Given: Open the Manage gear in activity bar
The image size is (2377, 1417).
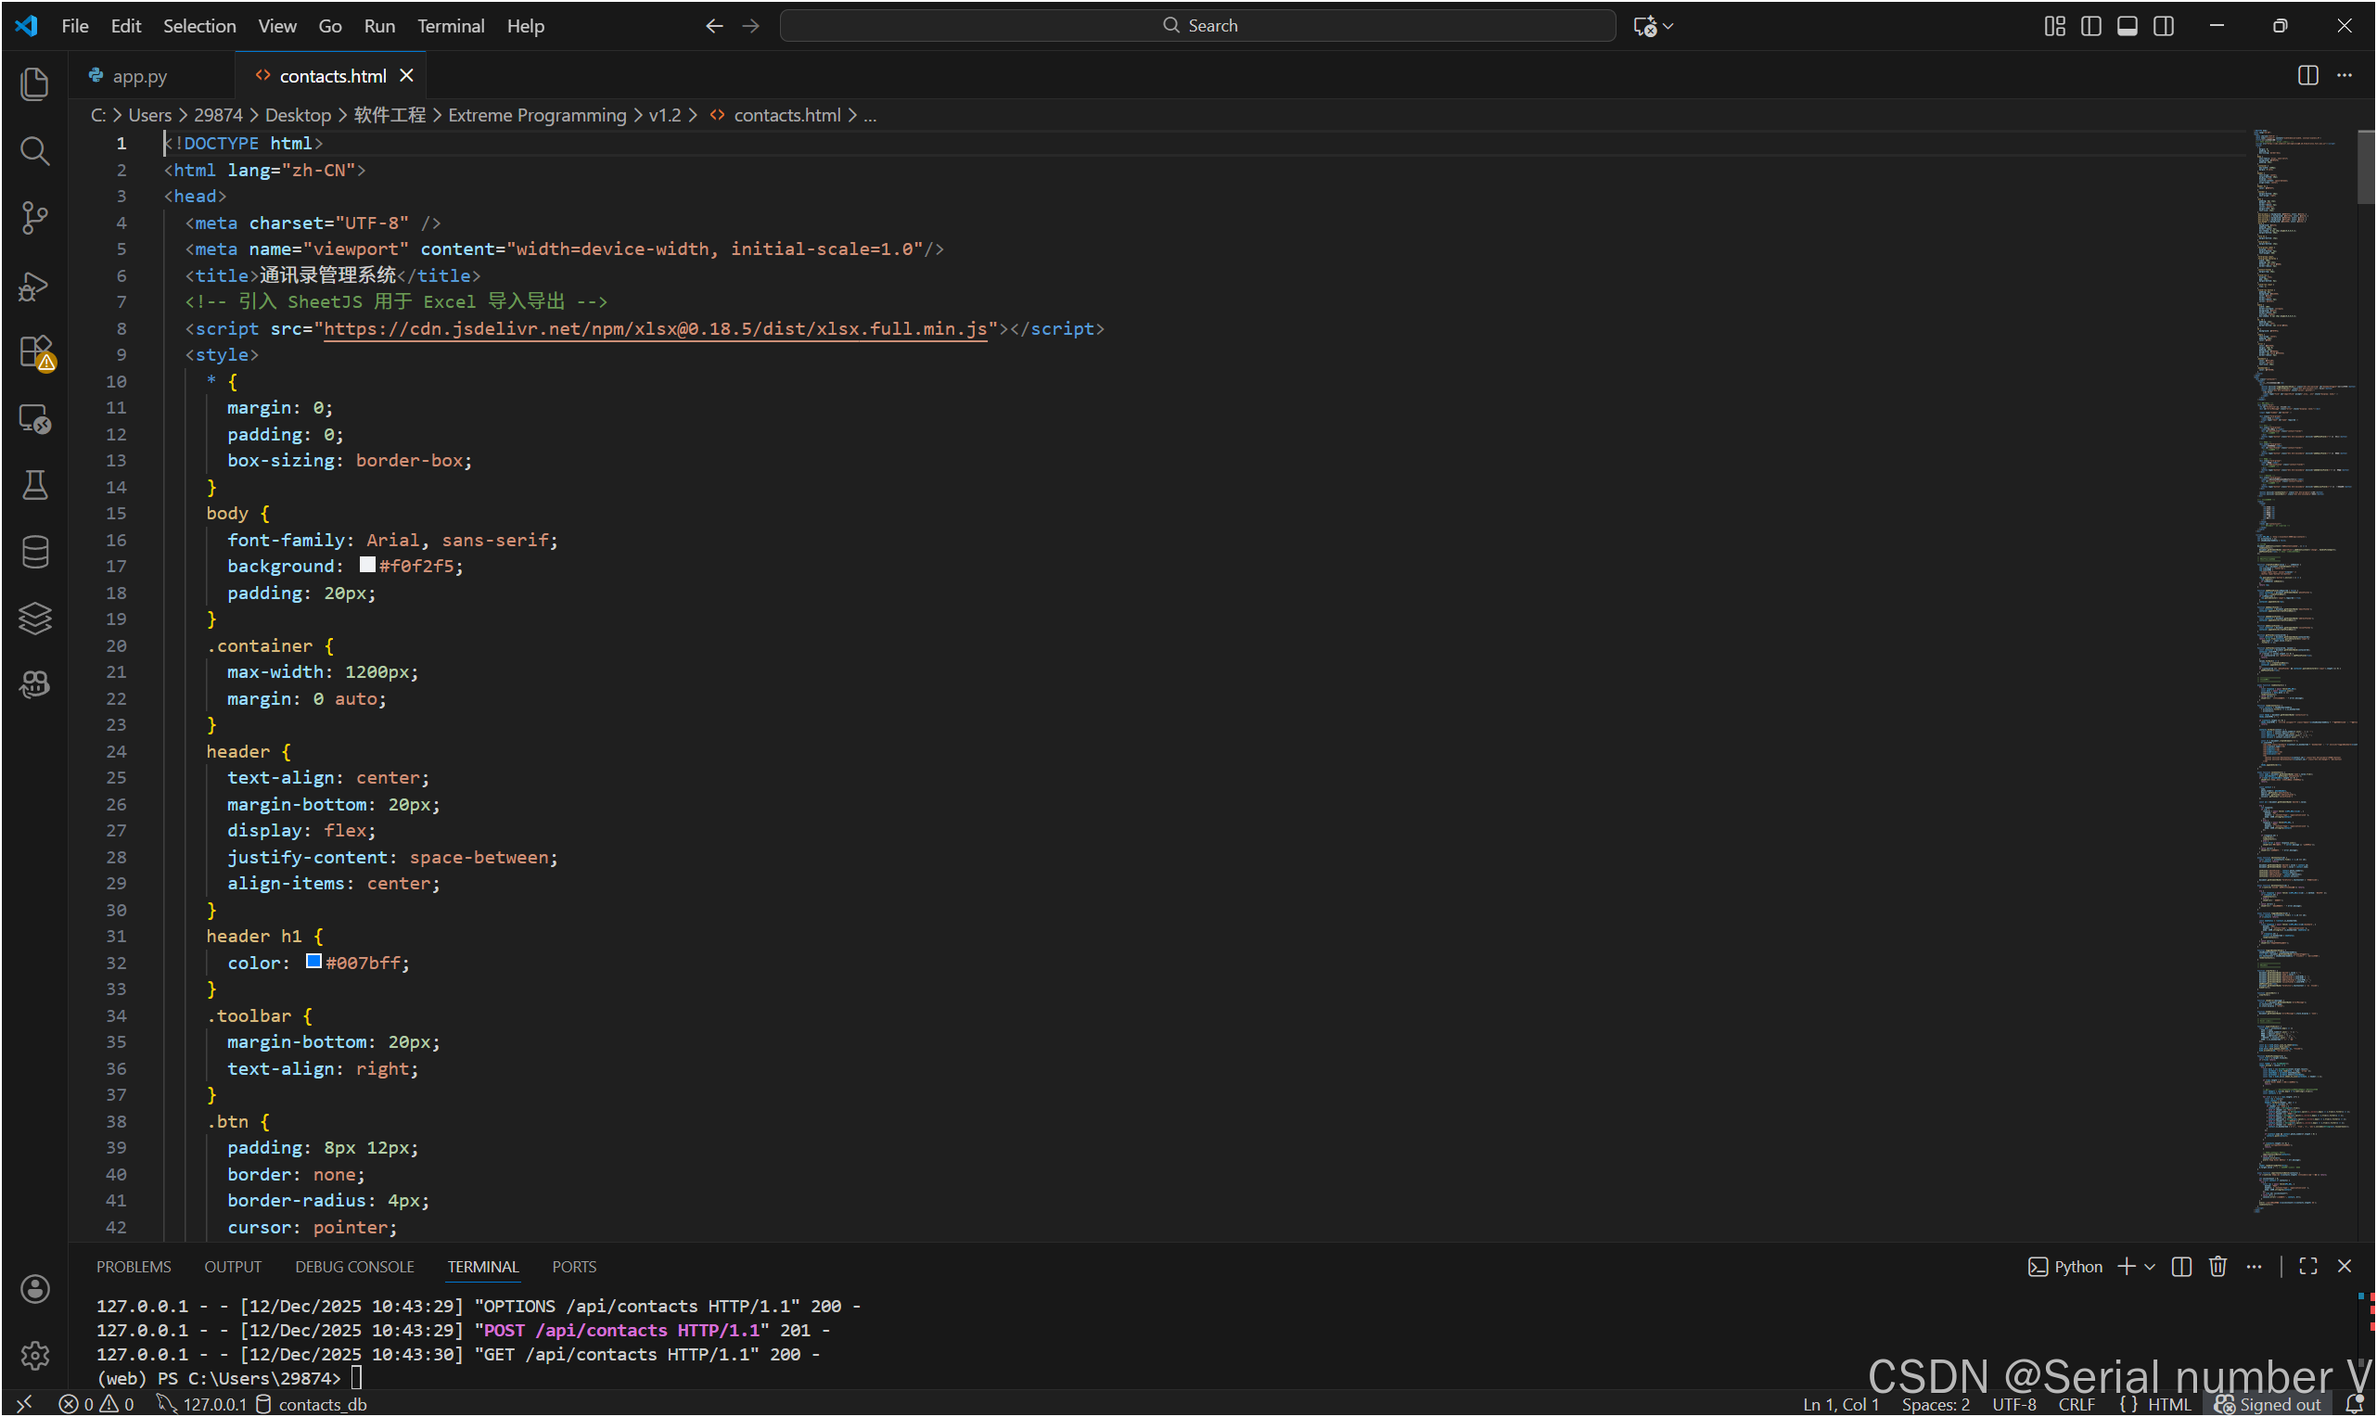Looking at the screenshot, I should 34,1355.
